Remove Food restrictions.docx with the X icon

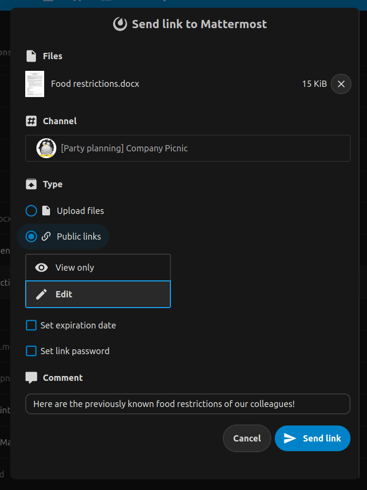click(341, 83)
